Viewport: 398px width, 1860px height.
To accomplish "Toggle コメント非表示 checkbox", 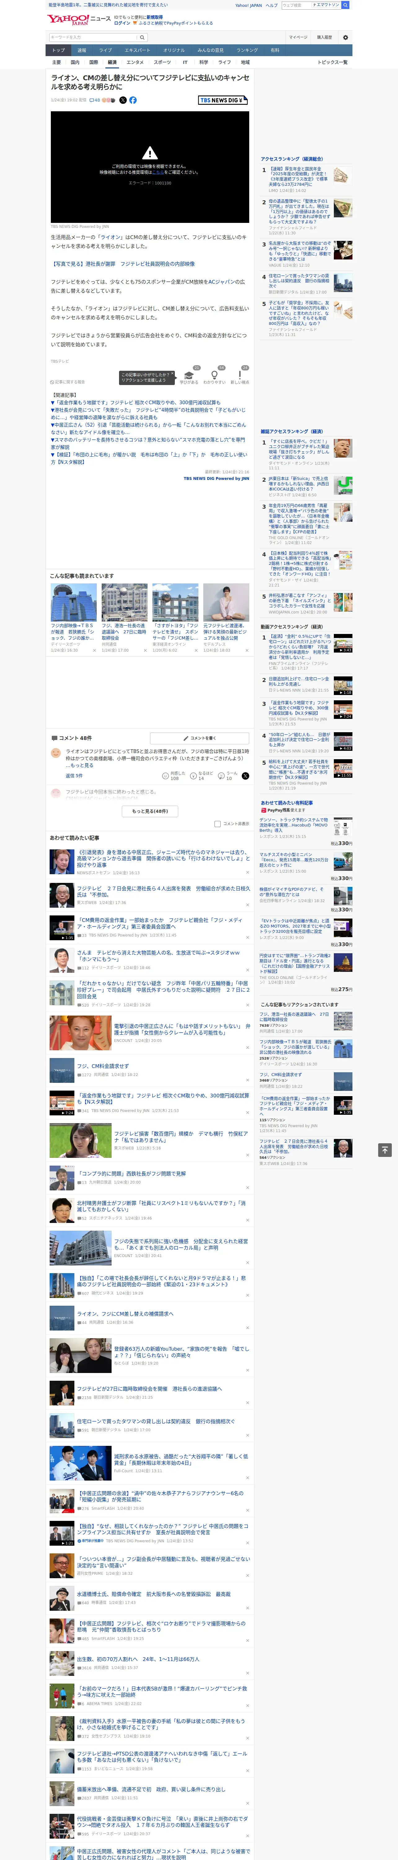I will [x=217, y=824].
